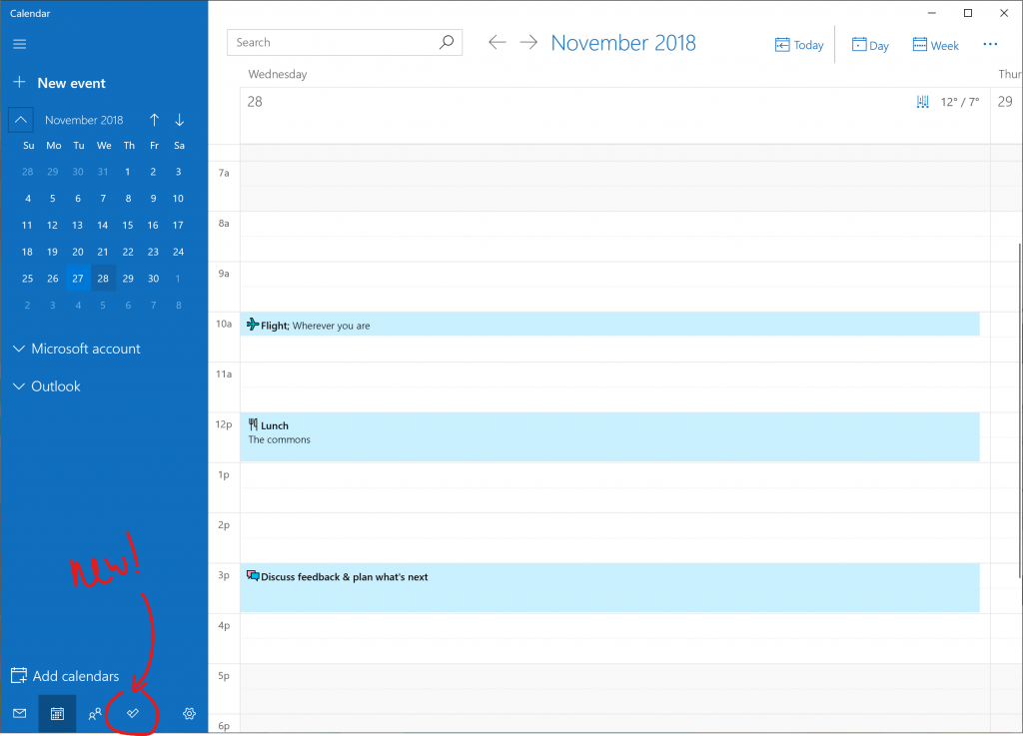1023x736 pixels.
Task: Open the Lunch event at The commons
Action: pos(610,436)
